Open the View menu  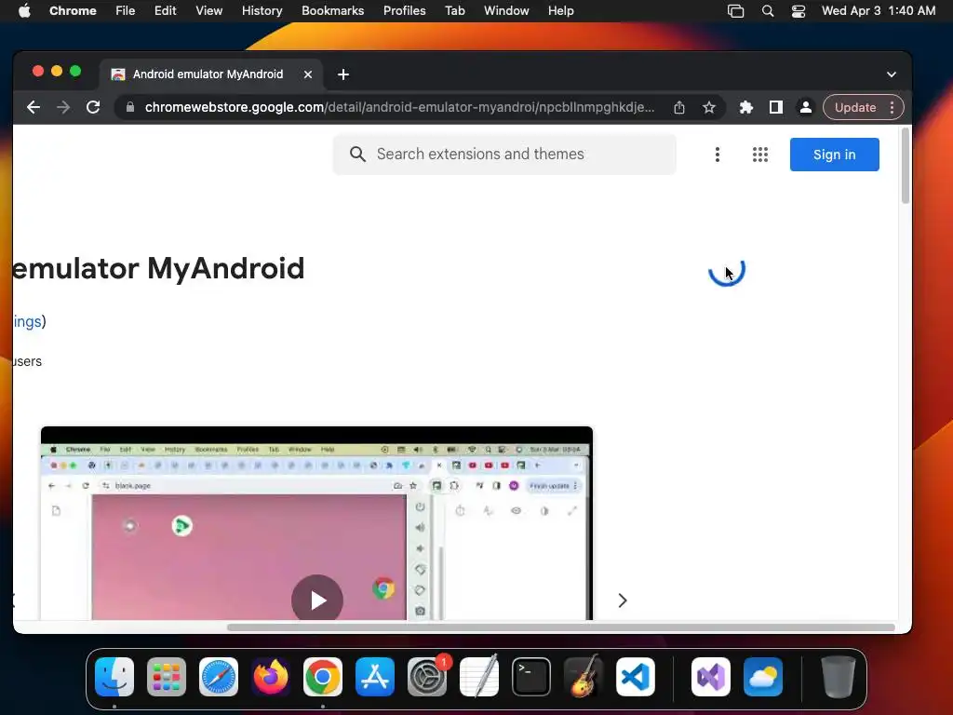pos(208,11)
